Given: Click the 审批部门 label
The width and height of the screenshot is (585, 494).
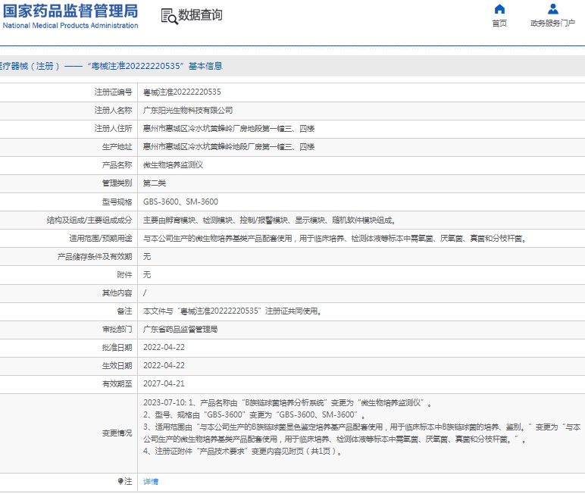Looking at the screenshot, I should click(x=117, y=329).
